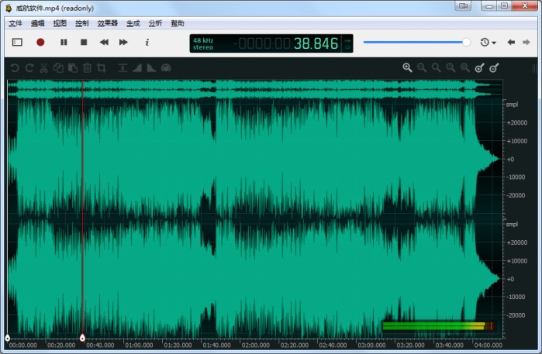
Task: Click the undo arrow icon
Action: tap(15, 67)
